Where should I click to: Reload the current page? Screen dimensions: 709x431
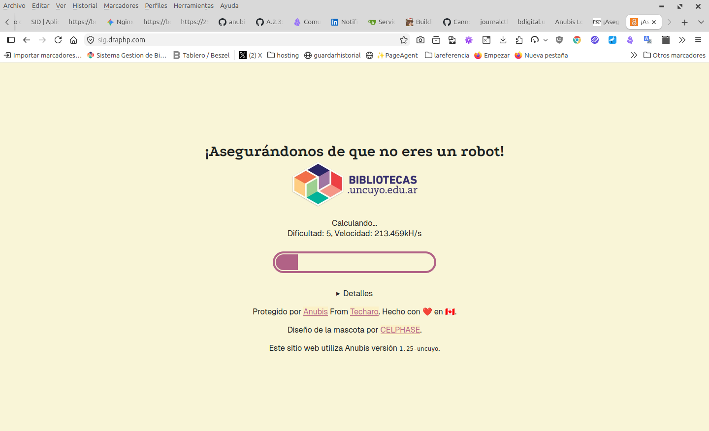tap(58, 40)
